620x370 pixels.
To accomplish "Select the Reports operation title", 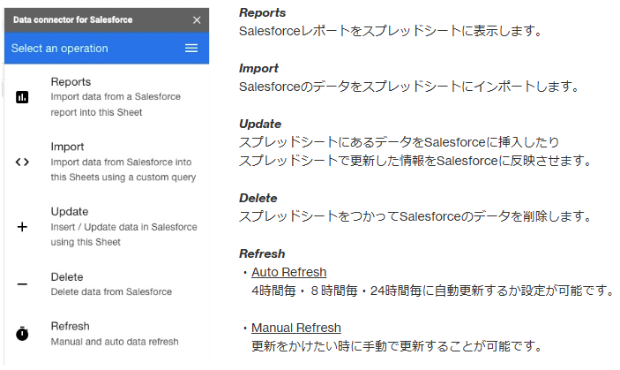I will click(71, 81).
